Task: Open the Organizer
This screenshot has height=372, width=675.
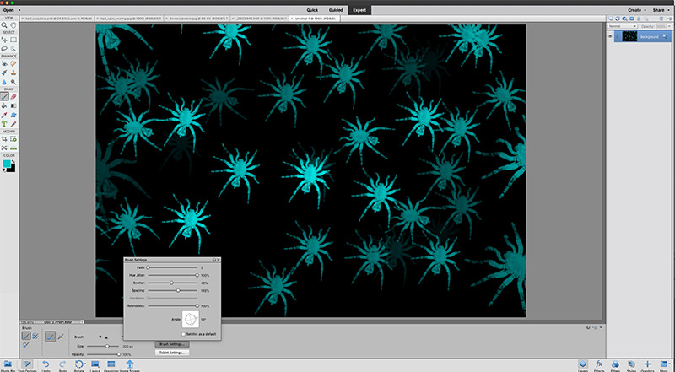Action: click(x=111, y=365)
